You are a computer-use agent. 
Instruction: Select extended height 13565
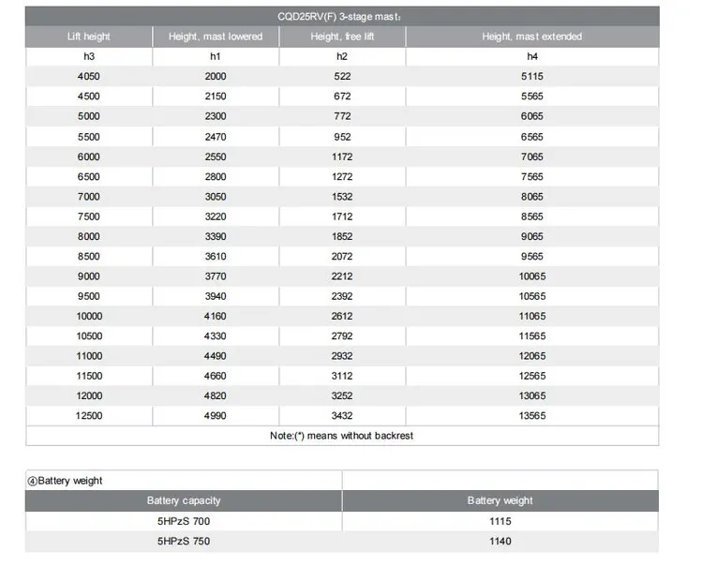pos(531,416)
